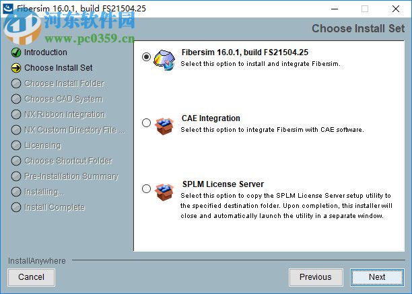Minimize the installer window

coord(335,9)
